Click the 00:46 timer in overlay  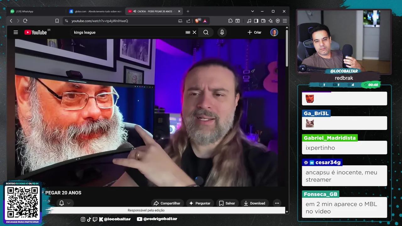click(x=371, y=85)
